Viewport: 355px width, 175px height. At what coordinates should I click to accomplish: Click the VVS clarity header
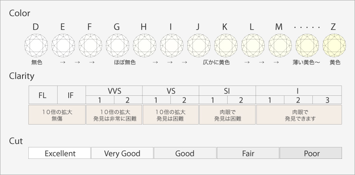114,91
